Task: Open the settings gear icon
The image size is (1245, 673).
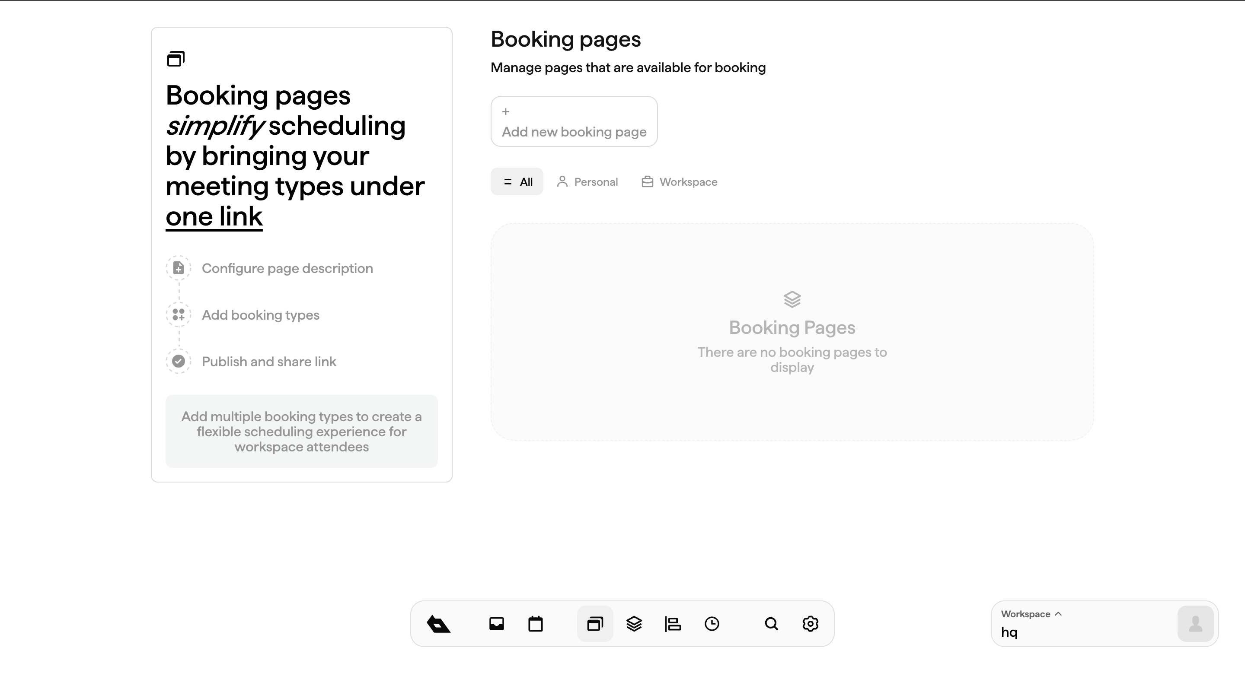Action: (811, 624)
